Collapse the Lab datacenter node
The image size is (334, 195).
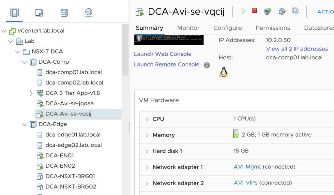(11, 41)
